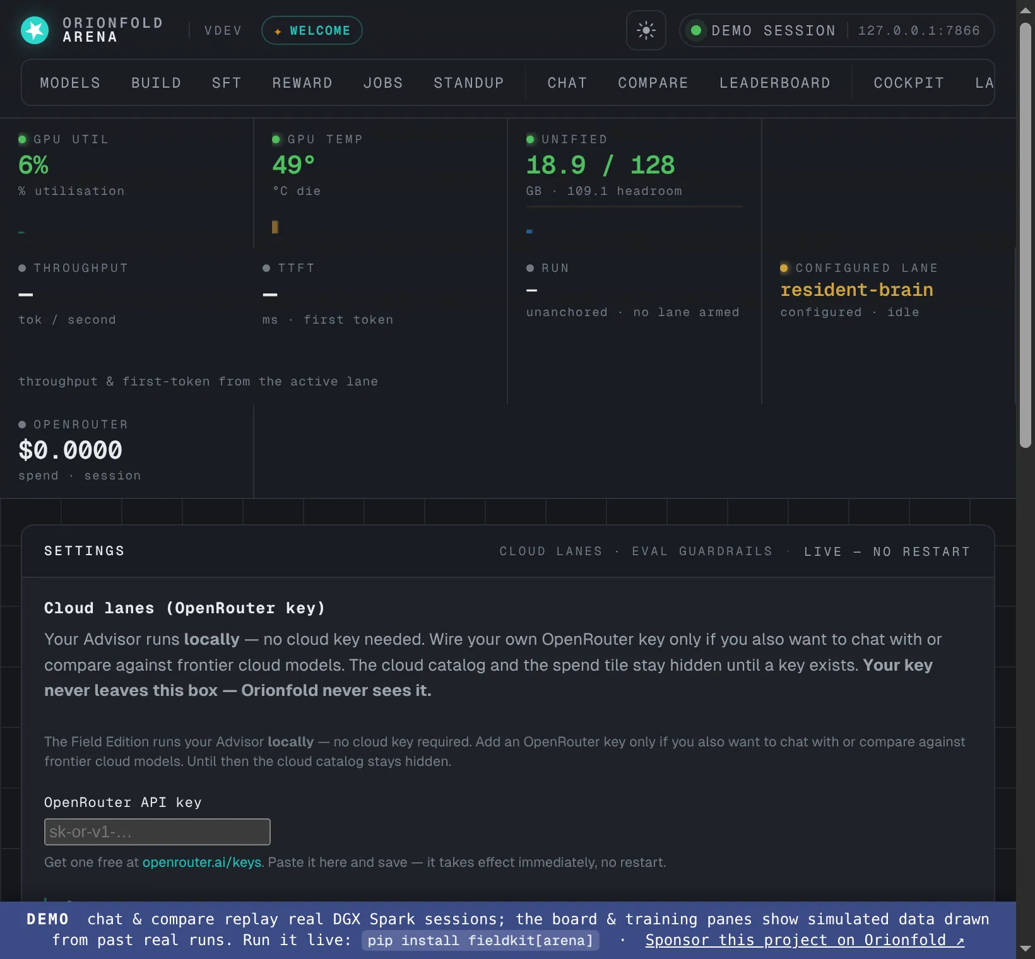Viewport: 1035px width, 959px height.
Task: Click the resident-brain configured lane
Action: [x=856, y=290]
